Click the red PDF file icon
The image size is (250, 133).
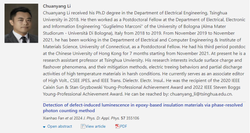(117, 126)
